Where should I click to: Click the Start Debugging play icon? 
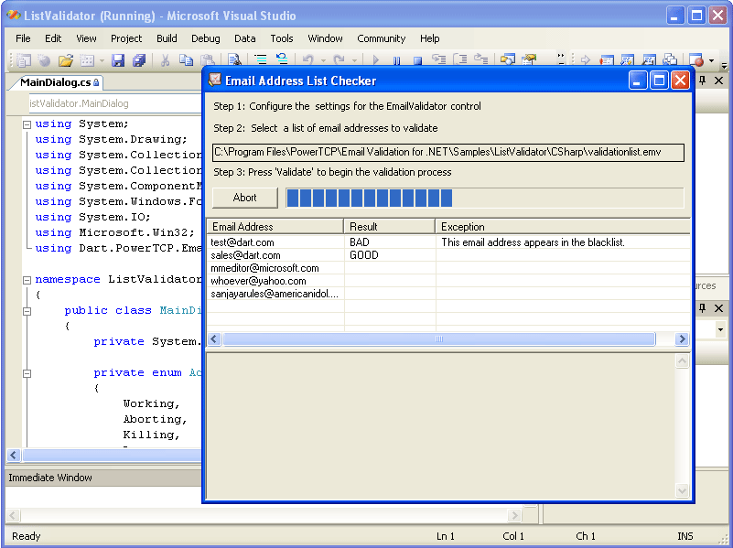[x=375, y=59]
